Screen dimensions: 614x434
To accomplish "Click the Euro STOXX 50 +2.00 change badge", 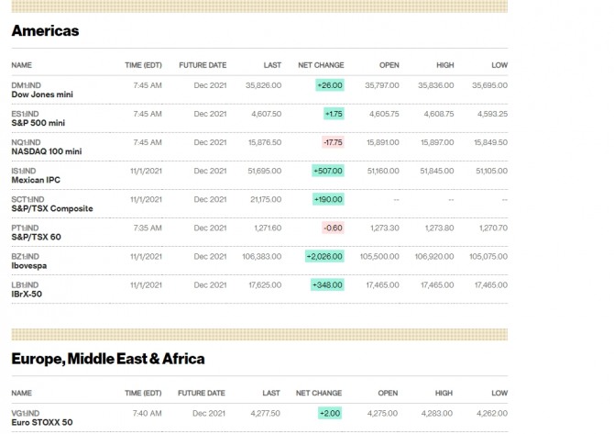I will coord(331,414).
